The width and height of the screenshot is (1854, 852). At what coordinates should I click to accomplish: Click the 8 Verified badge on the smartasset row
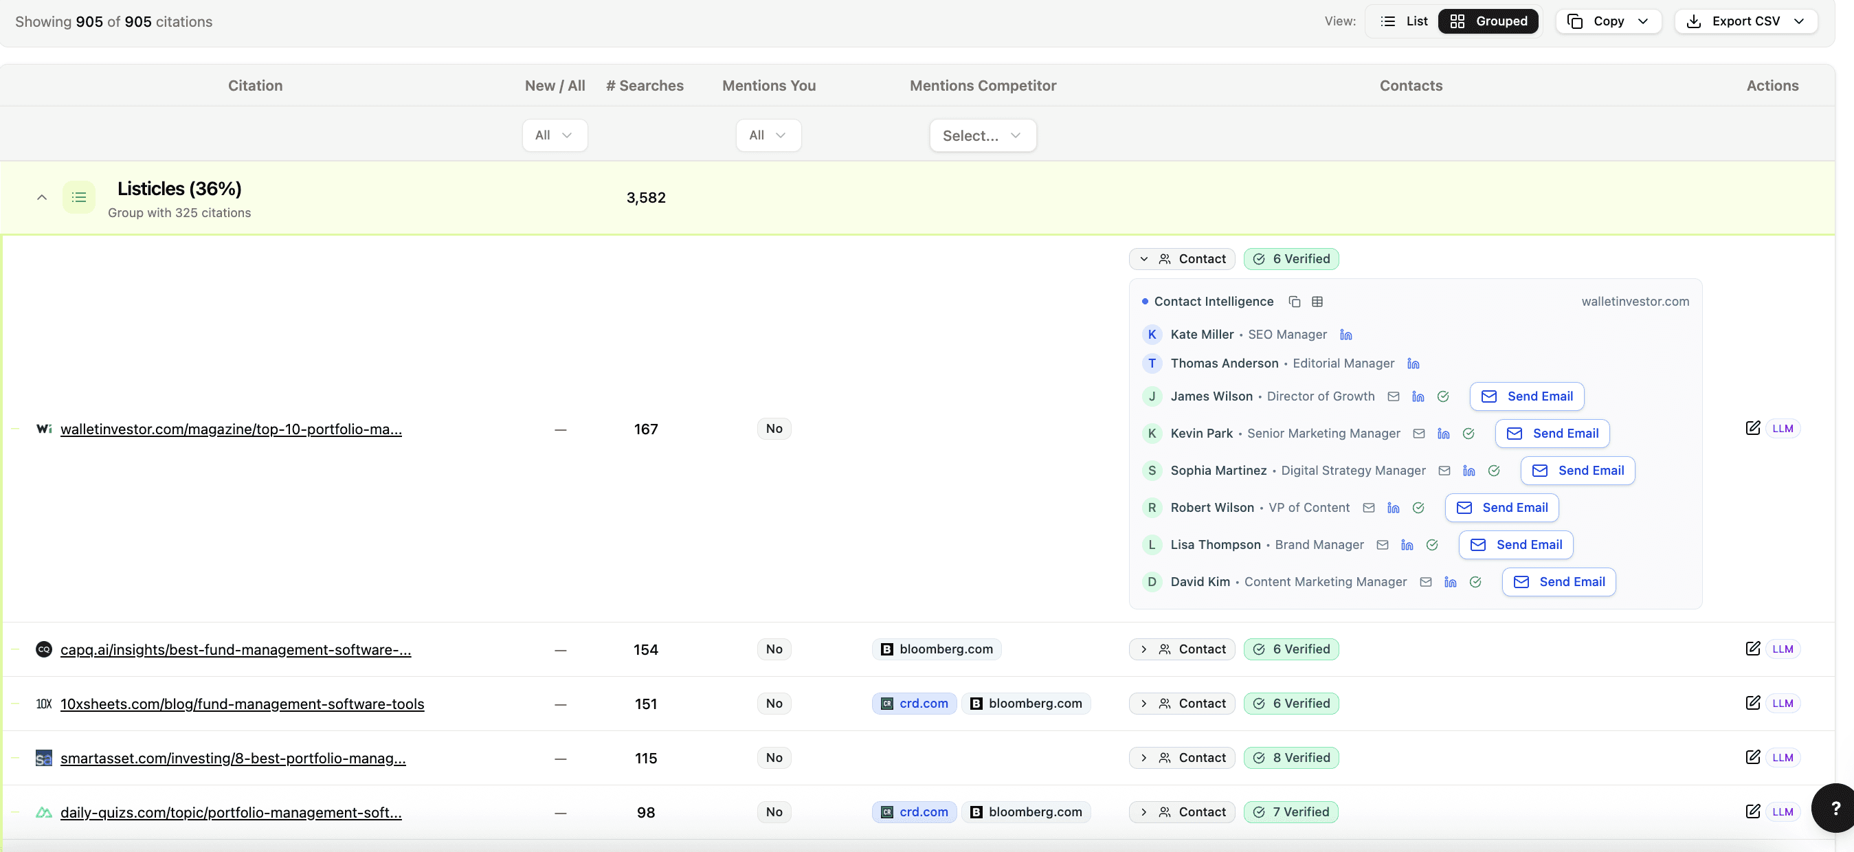(1291, 758)
